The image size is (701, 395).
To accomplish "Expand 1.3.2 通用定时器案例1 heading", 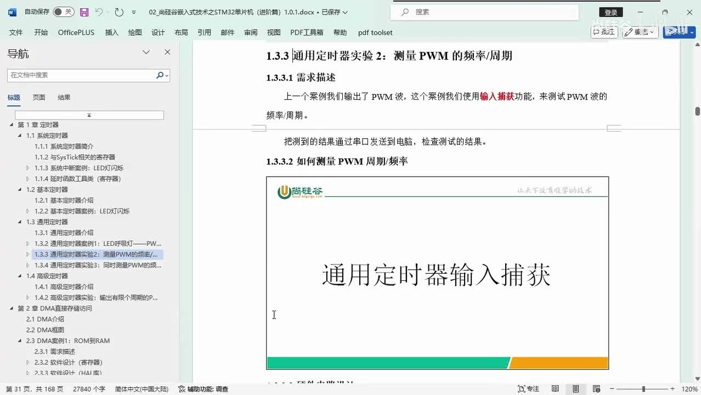I will (29, 244).
